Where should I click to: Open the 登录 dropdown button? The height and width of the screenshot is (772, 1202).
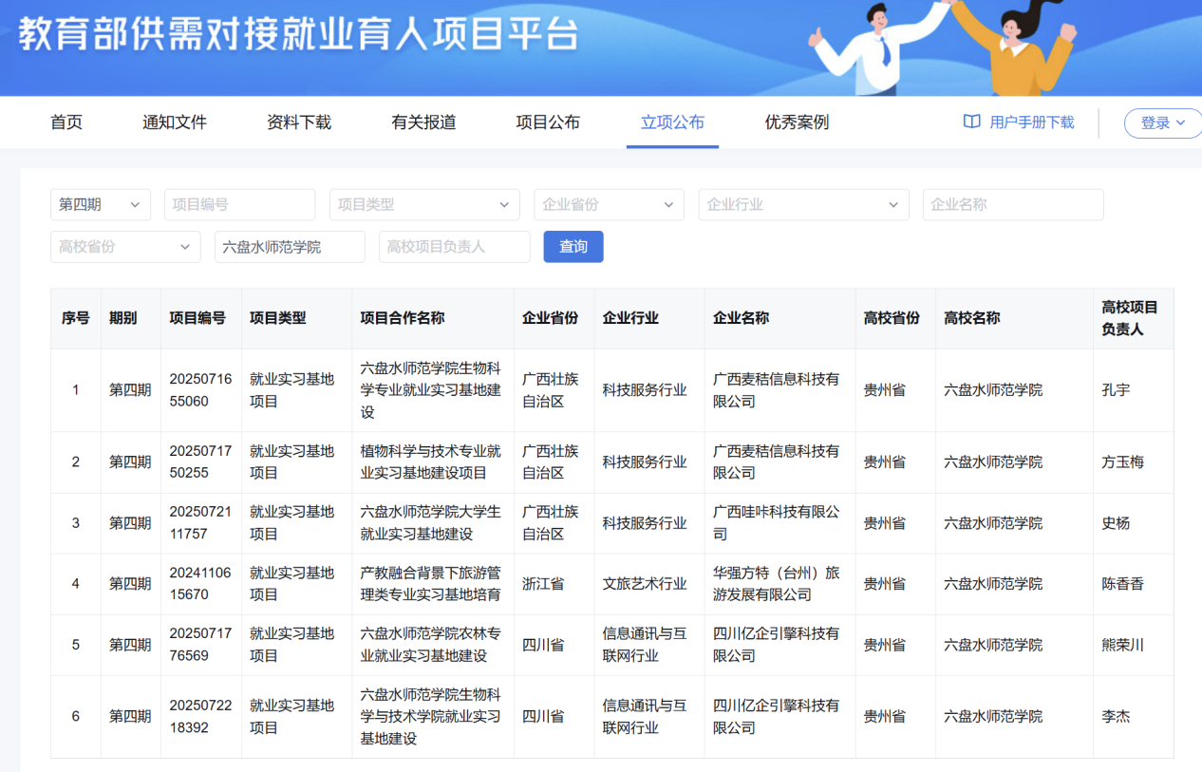(x=1162, y=122)
